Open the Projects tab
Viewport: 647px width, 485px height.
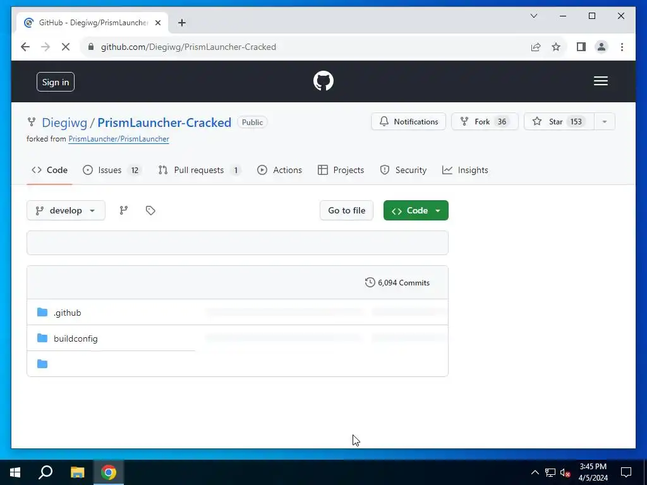341,170
